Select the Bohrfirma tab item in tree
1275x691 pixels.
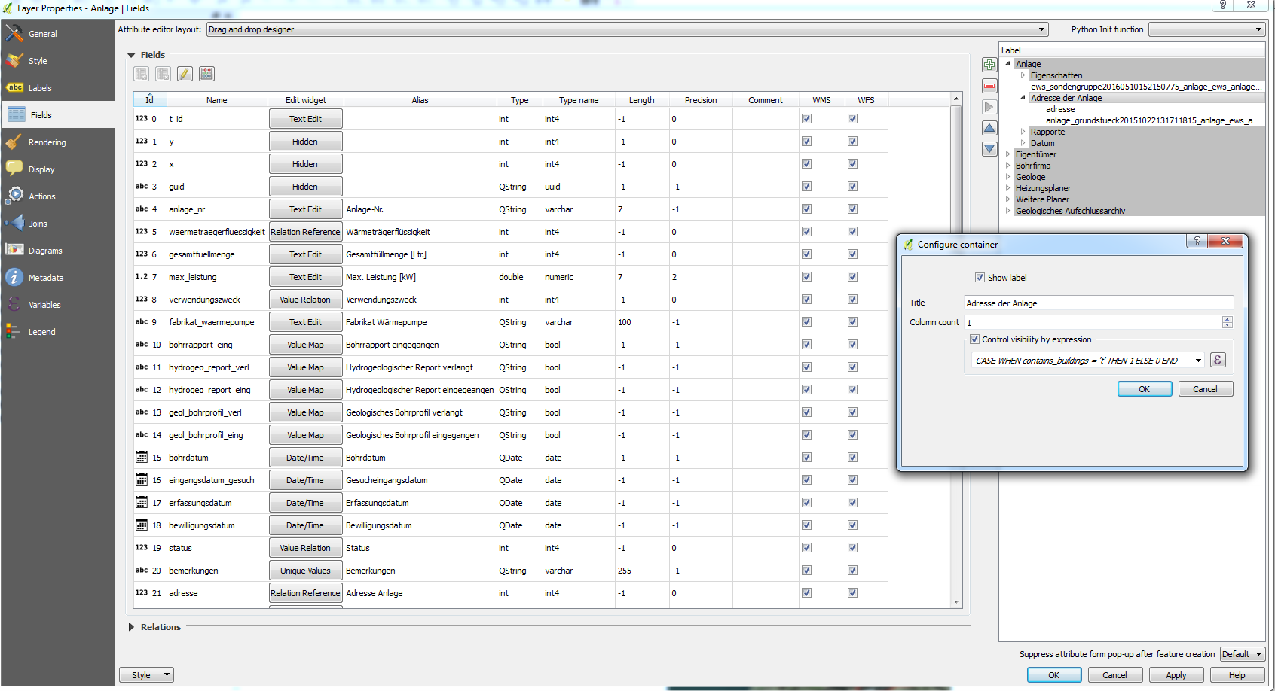[x=1032, y=166]
